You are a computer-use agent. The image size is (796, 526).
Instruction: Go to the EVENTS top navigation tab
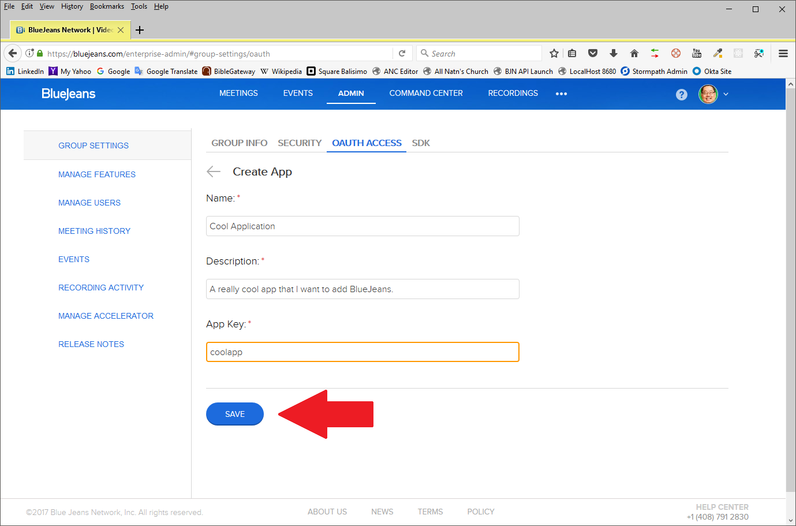(x=298, y=93)
